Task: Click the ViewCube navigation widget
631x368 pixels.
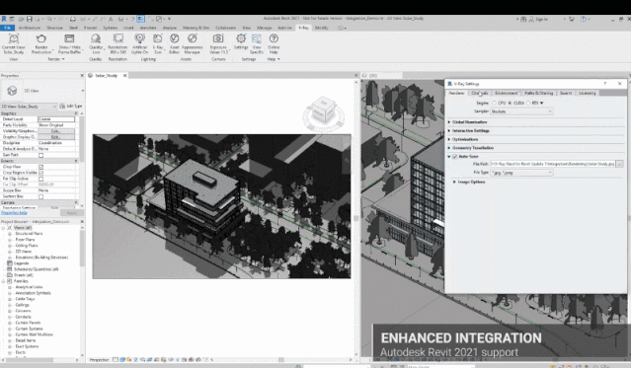Action: [x=324, y=113]
